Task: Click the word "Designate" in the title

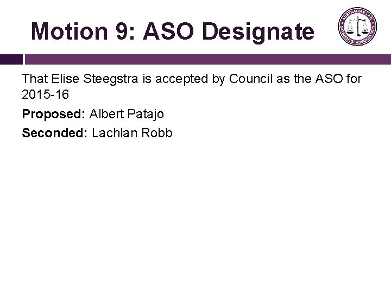Action: (258, 31)
